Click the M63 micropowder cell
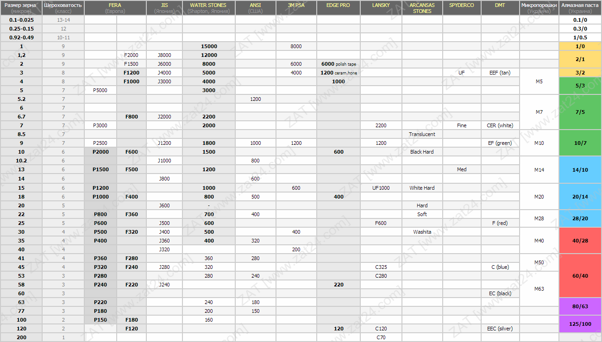The image size is (602, 342). point(539,289)
